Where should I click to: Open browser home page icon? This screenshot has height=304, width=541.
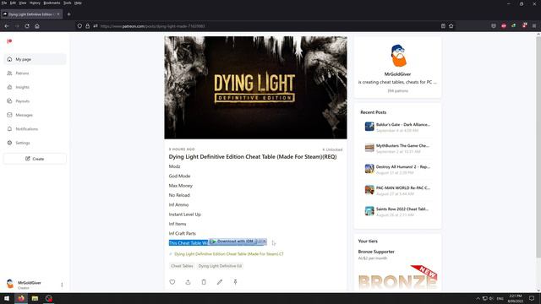click(x=37, y=26)
